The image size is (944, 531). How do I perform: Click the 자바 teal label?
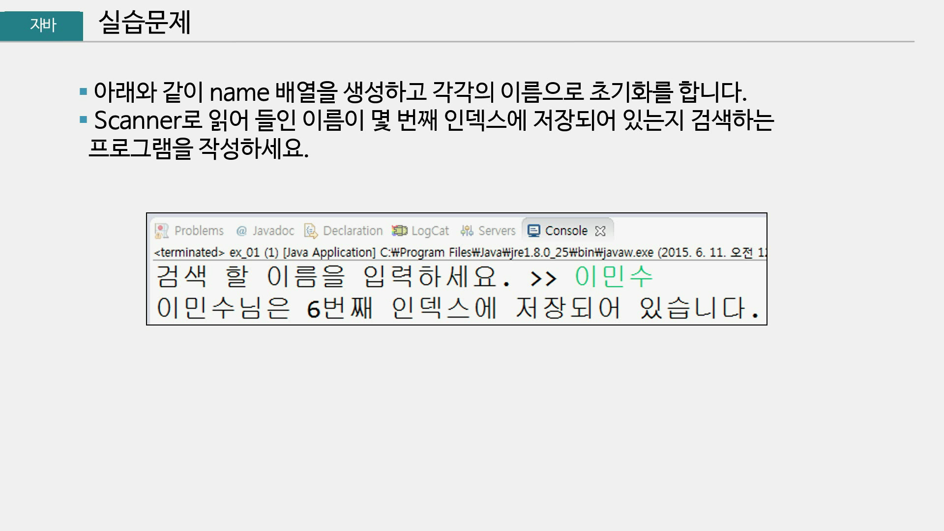coord(42,25)
